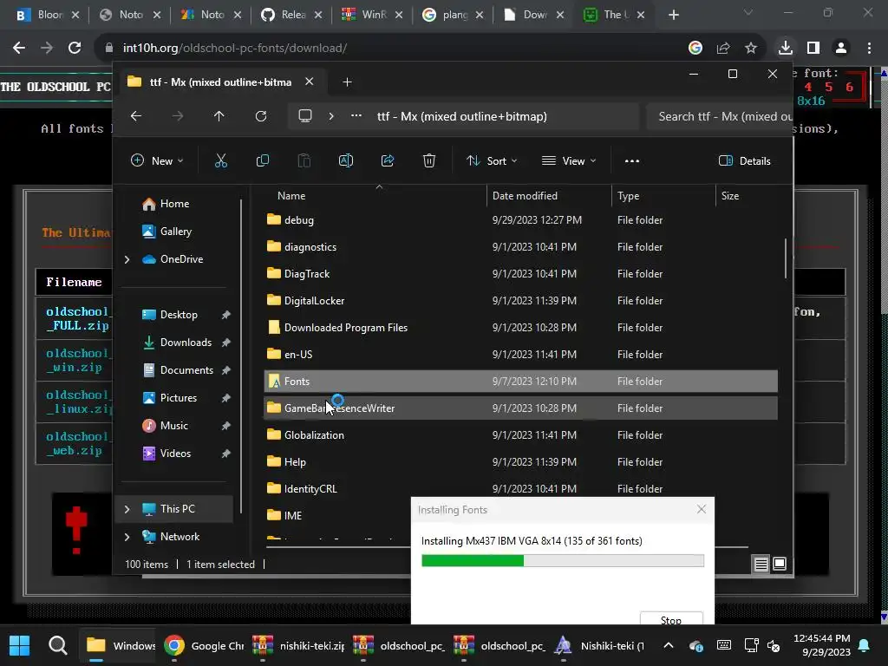Viewport: 888px width, 666px height.
Task: Click the Search ttf - Mx field
Action: (719, 116)
